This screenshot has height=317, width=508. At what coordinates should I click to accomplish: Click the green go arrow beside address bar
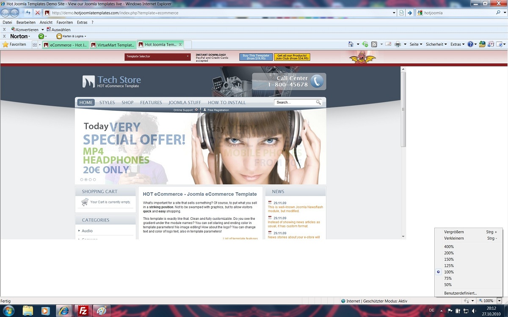pyautogui.click(x=410, y=13)
